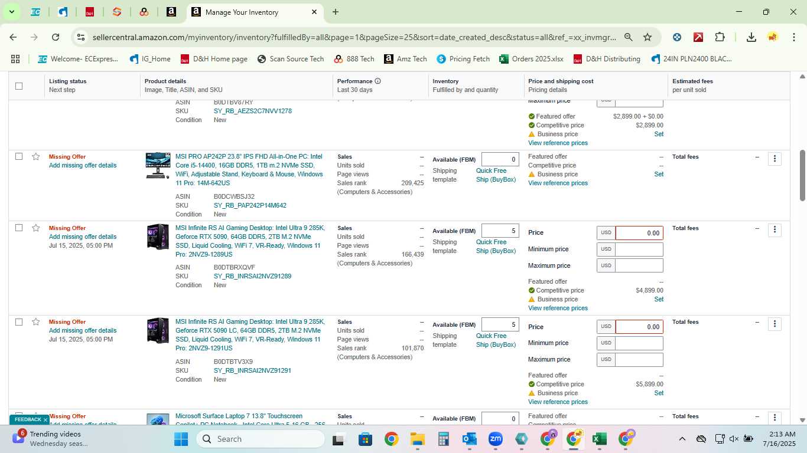Click the page vertical scrollbar thumb

pos(802,175)
